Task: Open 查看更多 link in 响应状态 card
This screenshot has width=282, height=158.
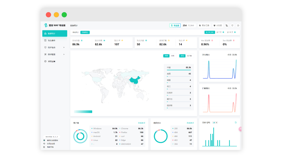Action: click(x=190, y=123)
